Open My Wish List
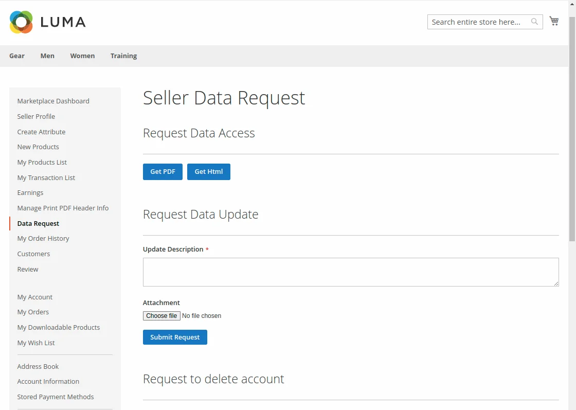This screenshot has height=410, width=576. (36, 343)
